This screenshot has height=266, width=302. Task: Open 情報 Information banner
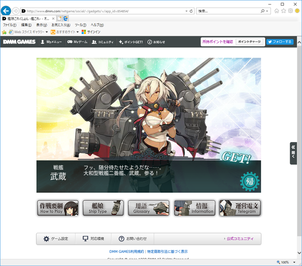coord(194,208)
